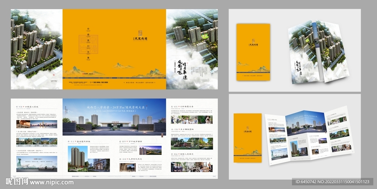Screen dimensions: 377x189
Task: Click the headline '城西芯·学府旁·28万方m²国风景观大盘'
Action: pyautogui.click(x=116, y=108)
